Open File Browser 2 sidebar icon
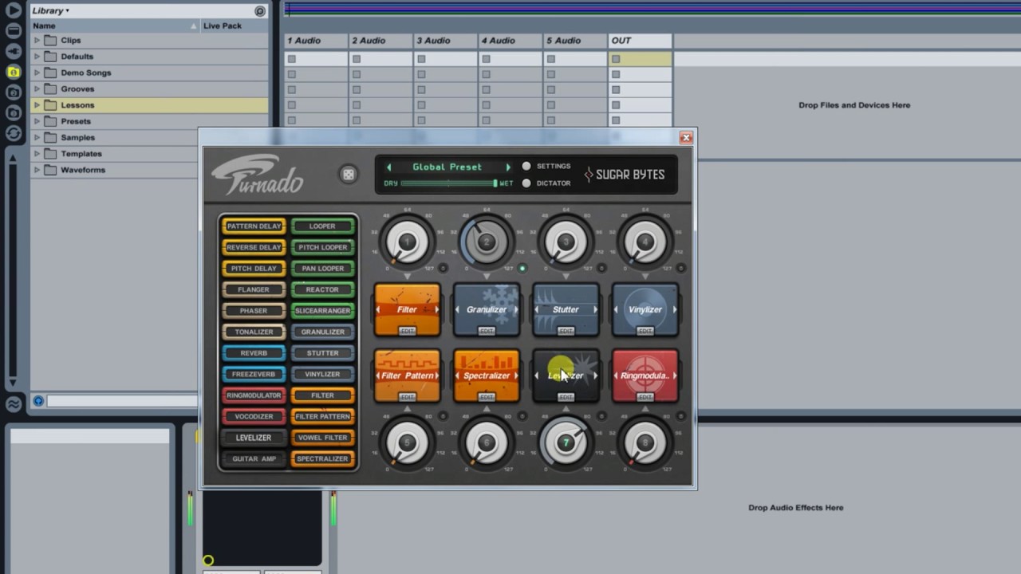The height and width of the screenshot is (574, 1021). pos(14,92)
